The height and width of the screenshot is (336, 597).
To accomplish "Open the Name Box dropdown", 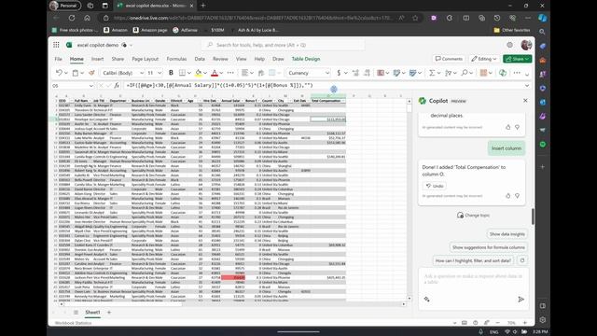I will point(91,86).
